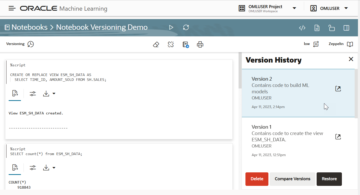Click the Zeppelin label text
This screenshot has height=195, width=360.
[x=336, y=44]
